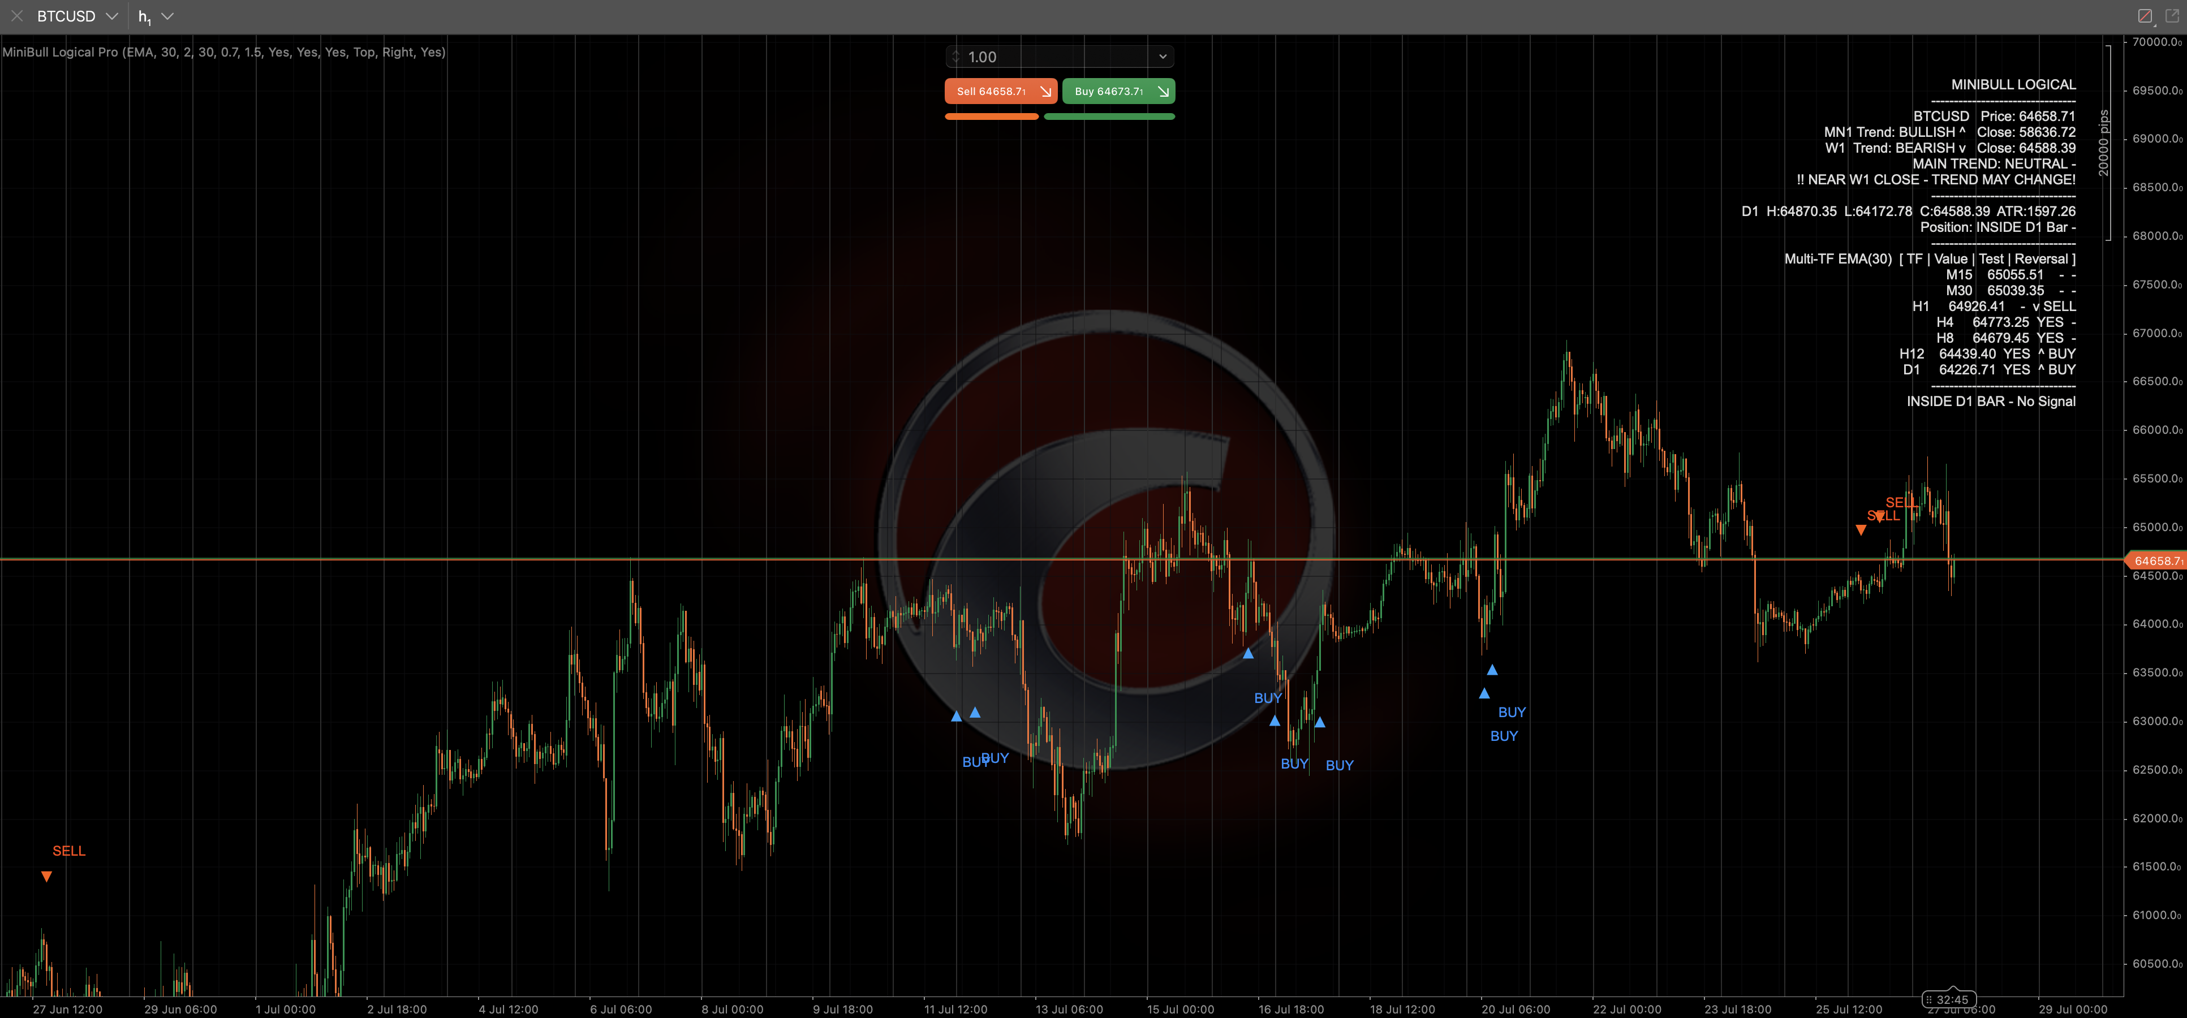The image size is (2187, 1018).
Task: Click the M30 65039.35 EMA row
Action: pos(2011,290)
